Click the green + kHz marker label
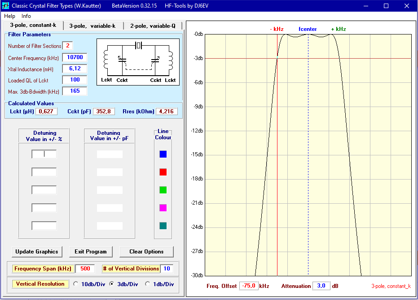 coord(339,29)
